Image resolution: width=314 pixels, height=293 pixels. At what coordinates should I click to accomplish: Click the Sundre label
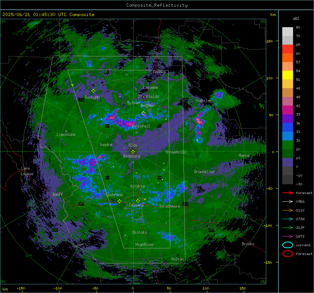coord(106,144)
